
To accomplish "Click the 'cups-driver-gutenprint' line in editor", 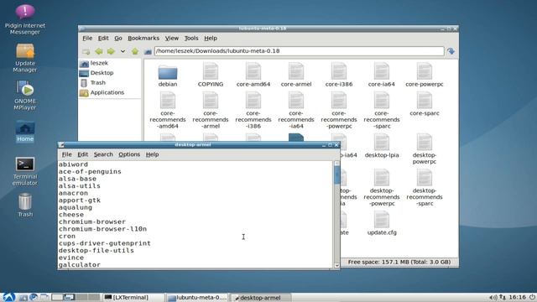I will pos(104,243).
